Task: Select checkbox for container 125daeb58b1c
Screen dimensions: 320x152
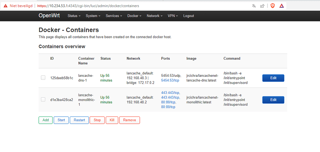Action: pyautogui.click(x=43, y=78)
